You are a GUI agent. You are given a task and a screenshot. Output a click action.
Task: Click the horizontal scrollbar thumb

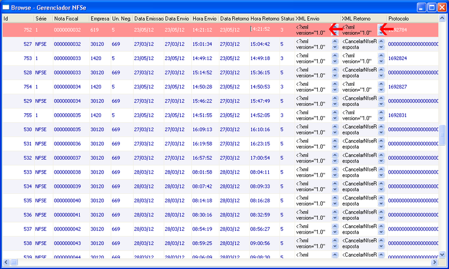pos(13,262)
